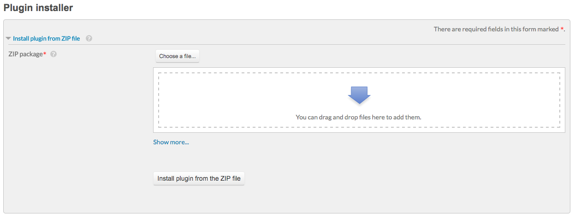The height and width of the screenshot is (219, 575).
Task: Click the blue download arrow icon
Action: coord(359,95)
